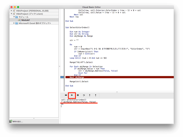Collapse VBAProject (ブック1.xlsm) node
The width and height of the screenshot is (183, 137).
point(11,14)
